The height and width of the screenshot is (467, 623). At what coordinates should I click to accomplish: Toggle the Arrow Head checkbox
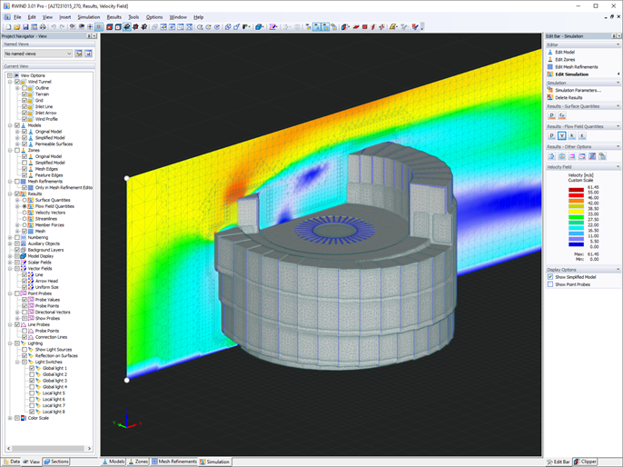click(25, 281)
